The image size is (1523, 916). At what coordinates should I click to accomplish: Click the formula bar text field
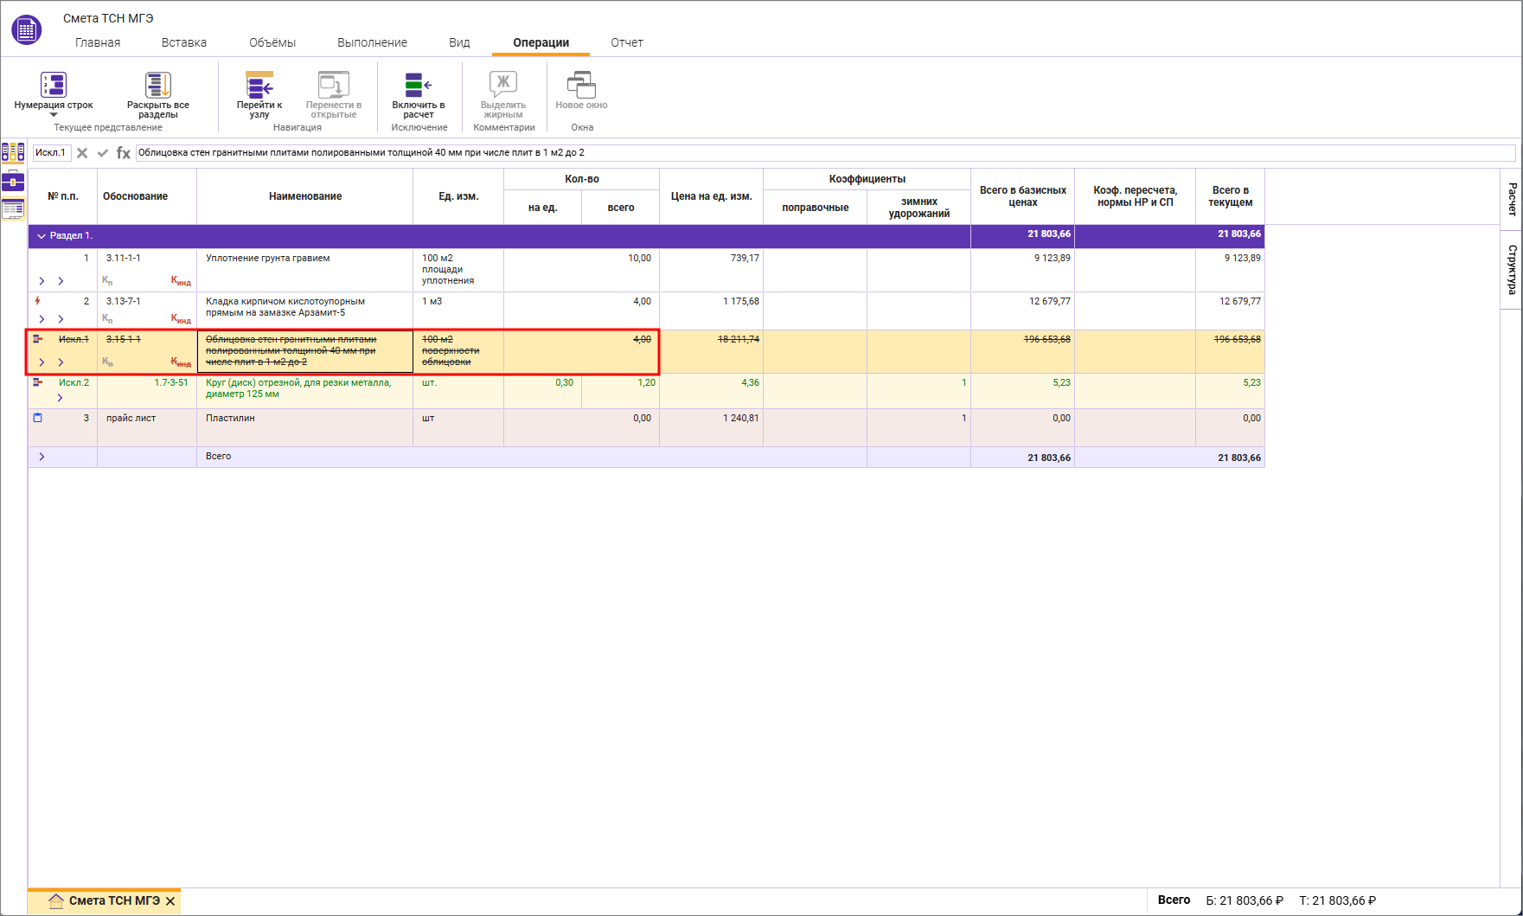[x=822, y=153]
